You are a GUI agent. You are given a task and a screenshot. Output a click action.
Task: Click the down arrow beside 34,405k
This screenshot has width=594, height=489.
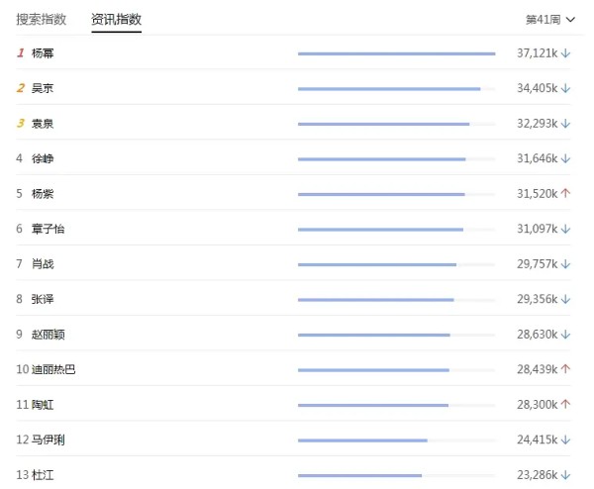pos(565,89)
